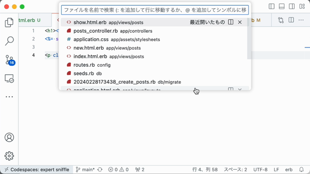310x174 pixels.
Task: Open the Explorer view in activity bar
Action: click(9, 22)
